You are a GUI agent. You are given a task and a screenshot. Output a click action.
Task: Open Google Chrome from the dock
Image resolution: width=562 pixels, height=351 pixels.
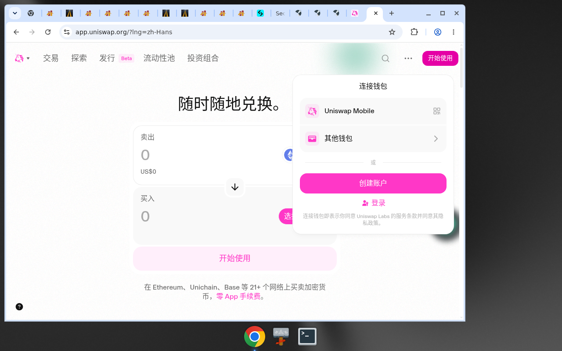point(255,337)
